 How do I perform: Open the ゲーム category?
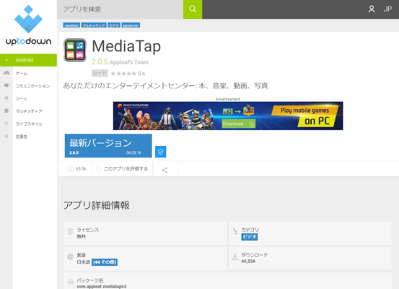22,74
